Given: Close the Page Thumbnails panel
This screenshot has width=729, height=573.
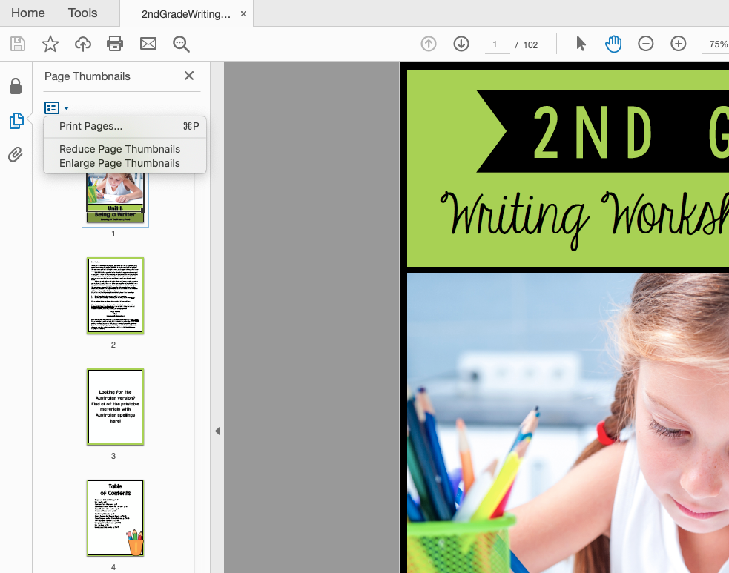Looking at the screenshot, I should [189, 76].
